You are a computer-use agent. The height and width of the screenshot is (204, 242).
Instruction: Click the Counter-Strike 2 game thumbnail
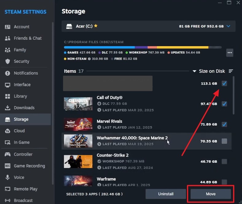(x=78, y=162)
